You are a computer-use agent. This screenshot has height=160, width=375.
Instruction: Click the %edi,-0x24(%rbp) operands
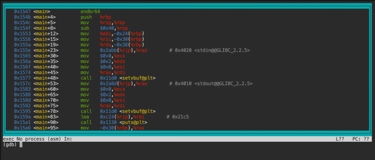pyautogui.click(x=121, y=34)
